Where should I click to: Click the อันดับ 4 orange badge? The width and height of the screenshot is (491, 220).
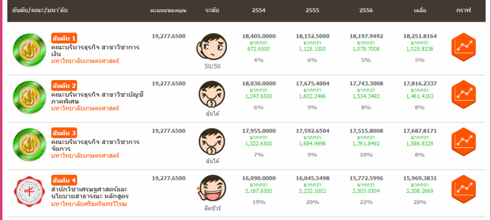64,180
